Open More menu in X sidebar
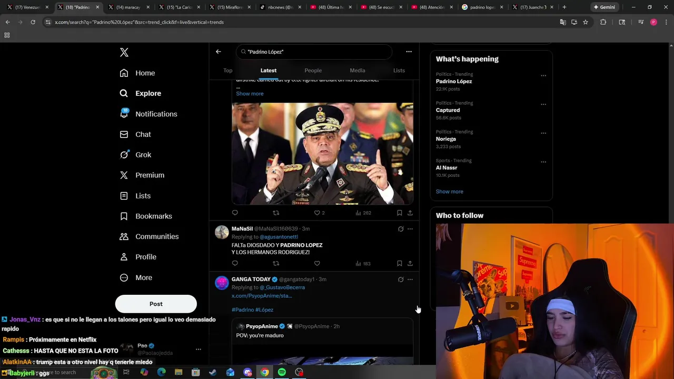Viewport: 674px width, 379px height. point(136,277)
